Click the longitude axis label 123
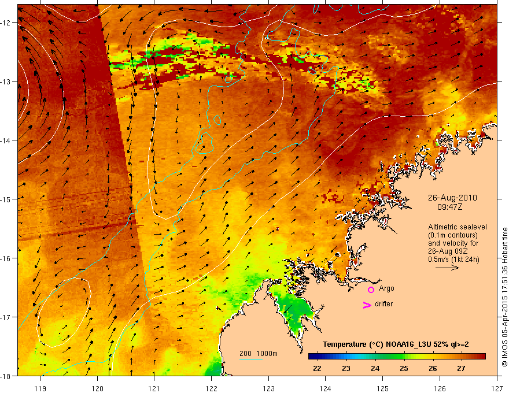Screen dimensions: 509x393 click(268, 388)
